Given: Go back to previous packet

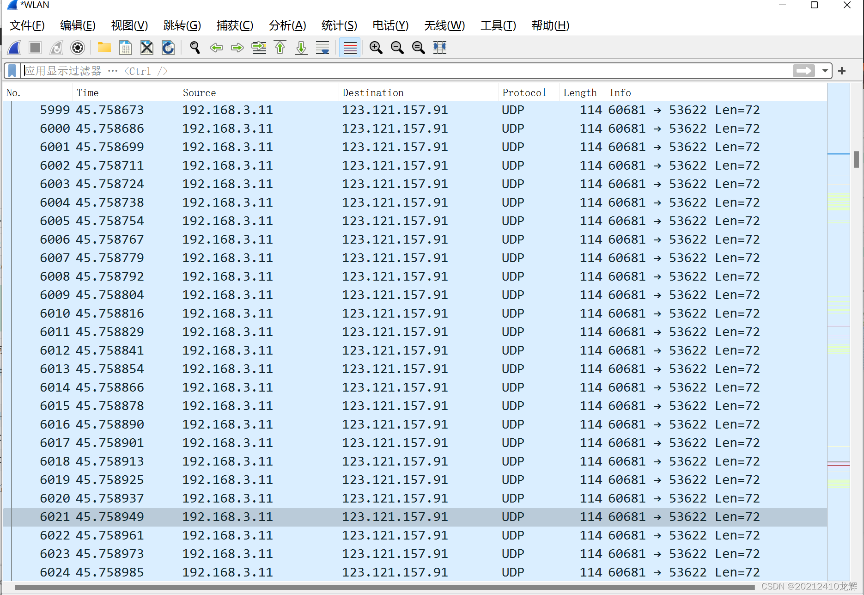Looking at the screenshot, I should click(x=216, y=48).
